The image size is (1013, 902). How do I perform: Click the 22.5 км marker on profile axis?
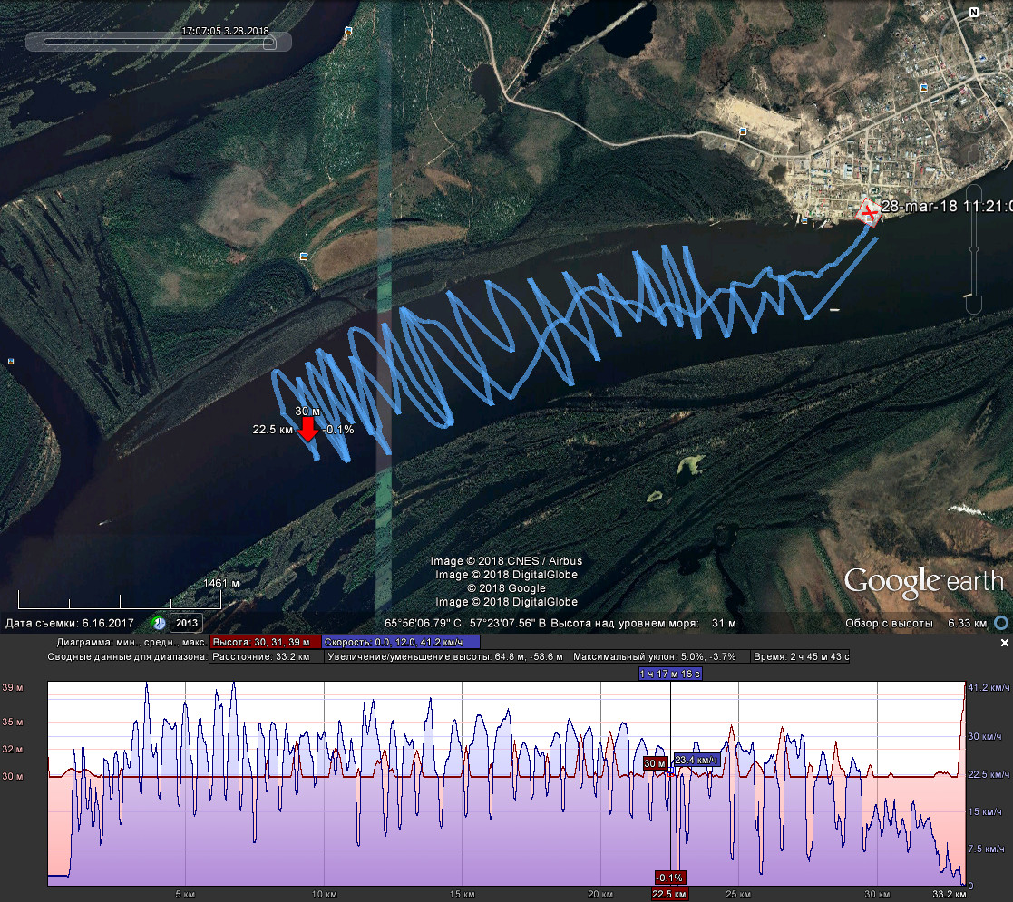click(668, 894)
